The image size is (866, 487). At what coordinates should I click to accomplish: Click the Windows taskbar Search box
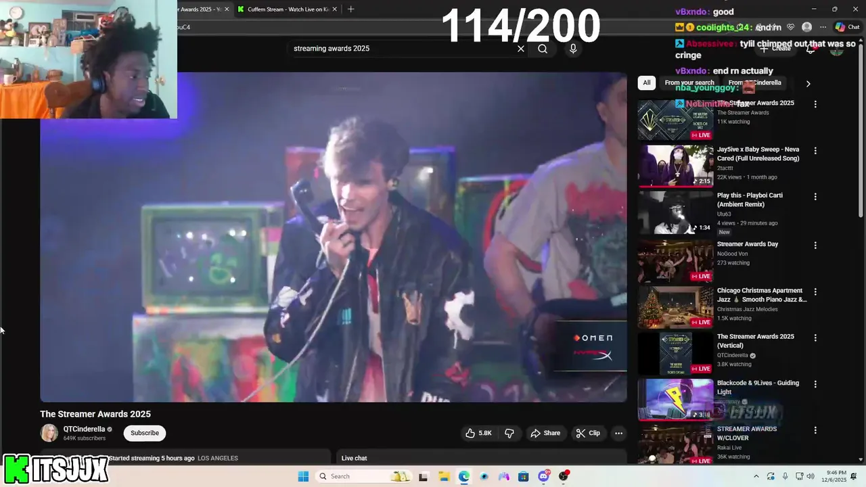(365, 476)
